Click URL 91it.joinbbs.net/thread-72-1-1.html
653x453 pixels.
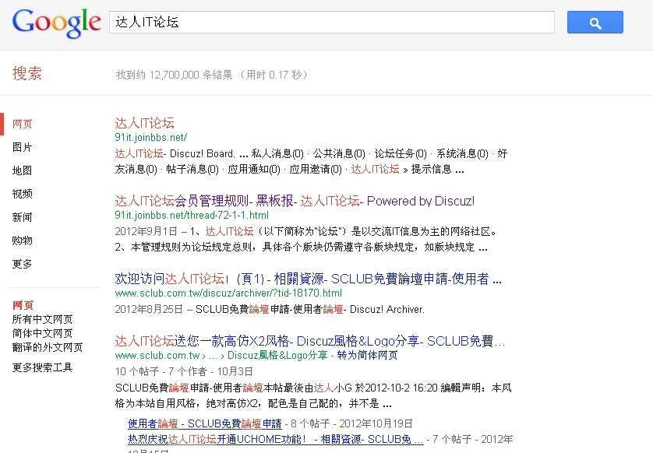(192, 215)
